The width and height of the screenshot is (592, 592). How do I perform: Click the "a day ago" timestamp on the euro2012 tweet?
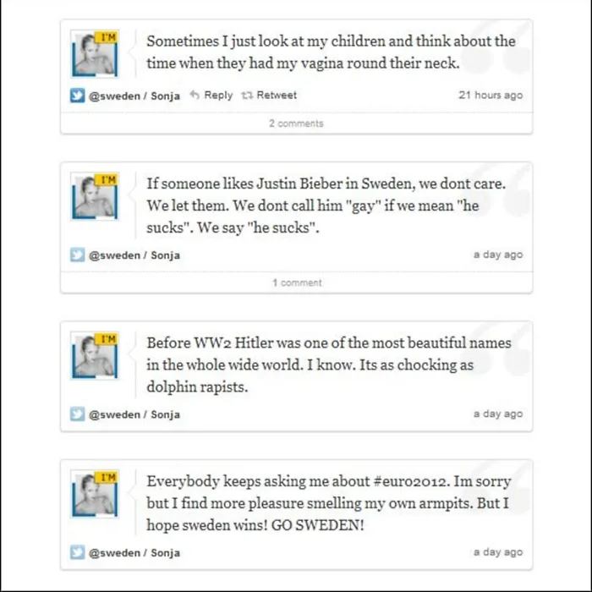point(498,552)
